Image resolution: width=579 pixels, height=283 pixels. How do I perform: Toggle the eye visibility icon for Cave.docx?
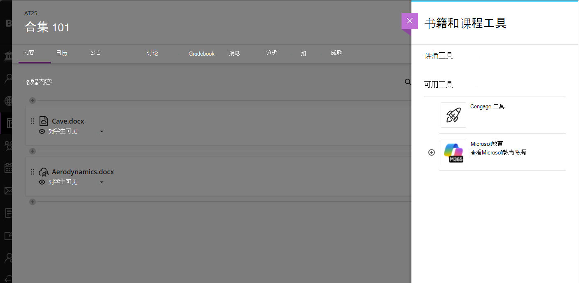coord(42,131)
